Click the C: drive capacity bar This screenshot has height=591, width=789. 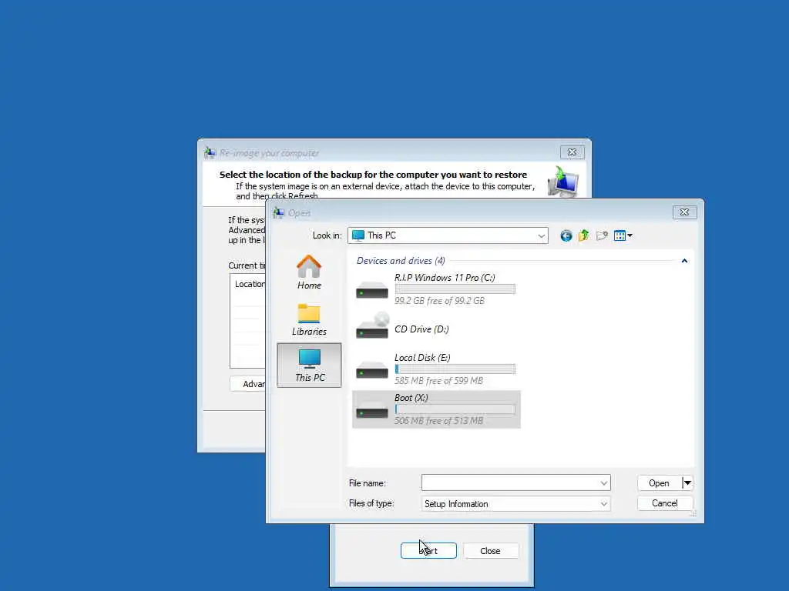[x=455, y=289]
